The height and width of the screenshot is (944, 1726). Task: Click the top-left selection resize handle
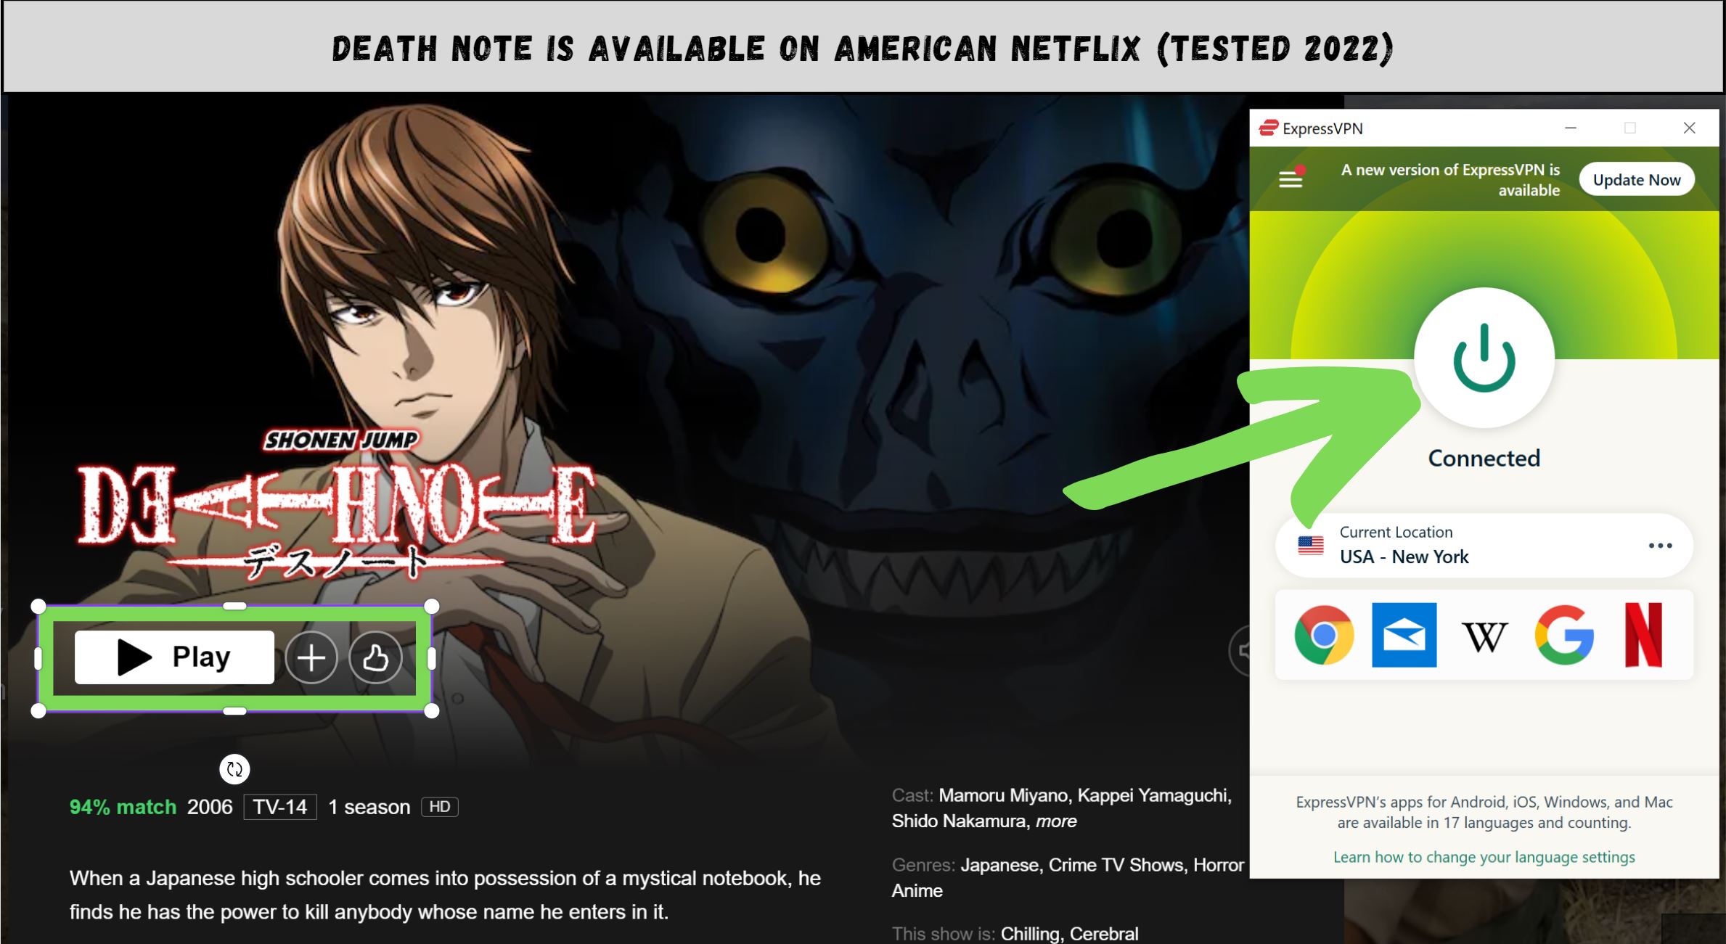[38, 606]
